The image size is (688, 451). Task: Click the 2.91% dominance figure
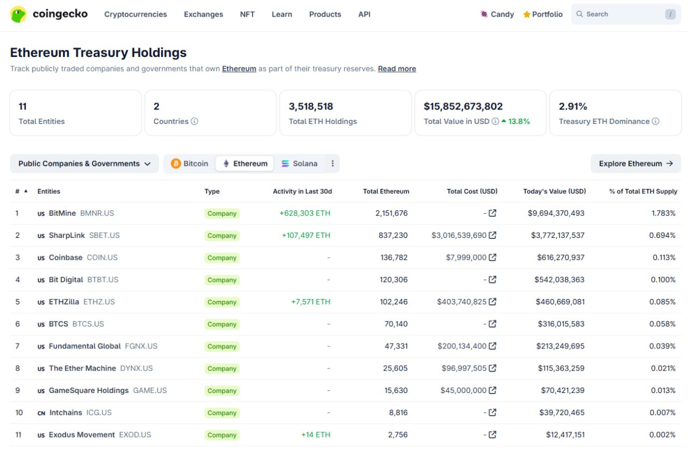coord(573,106)
